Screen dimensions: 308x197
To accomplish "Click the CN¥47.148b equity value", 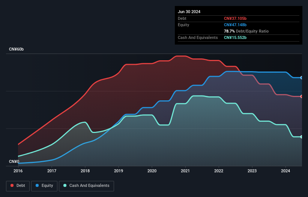I will [235, 25].
